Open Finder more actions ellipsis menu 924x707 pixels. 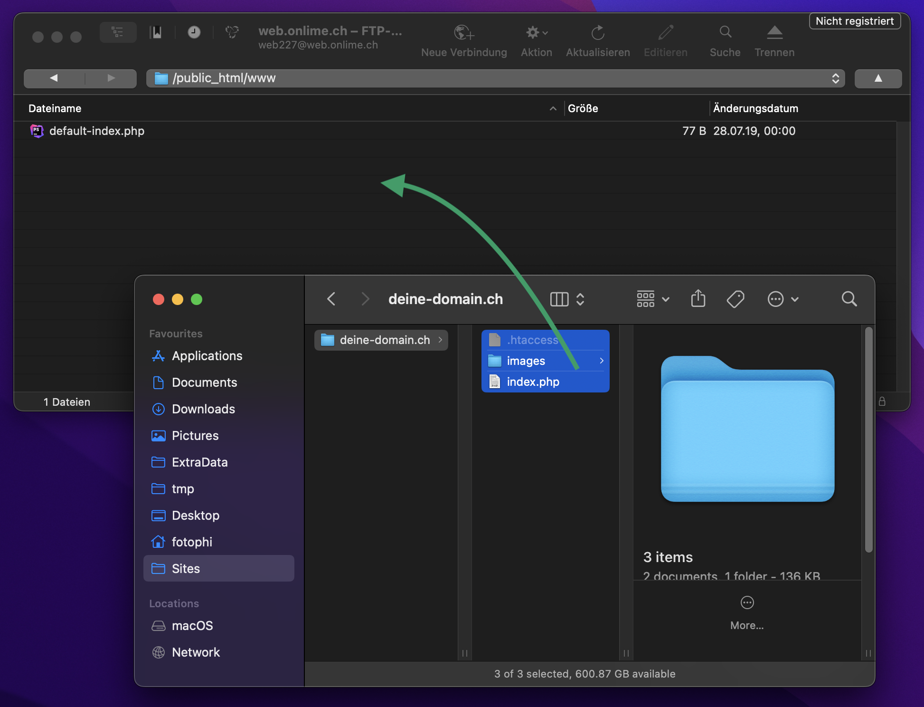click(x=783, y=299)
